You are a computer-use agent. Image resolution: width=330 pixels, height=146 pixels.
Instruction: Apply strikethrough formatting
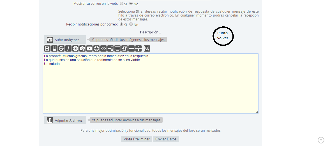pos(61,48)
